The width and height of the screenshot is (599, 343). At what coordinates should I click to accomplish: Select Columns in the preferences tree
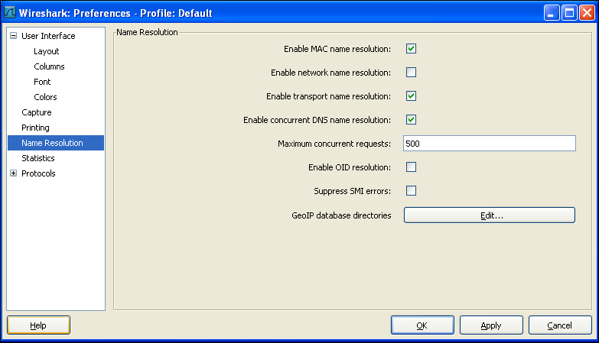tap(49, 66)
